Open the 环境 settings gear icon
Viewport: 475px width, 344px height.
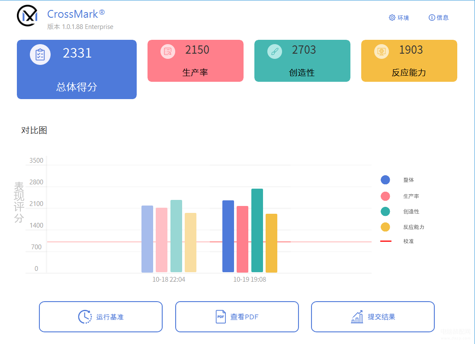[x=392, y=18]
